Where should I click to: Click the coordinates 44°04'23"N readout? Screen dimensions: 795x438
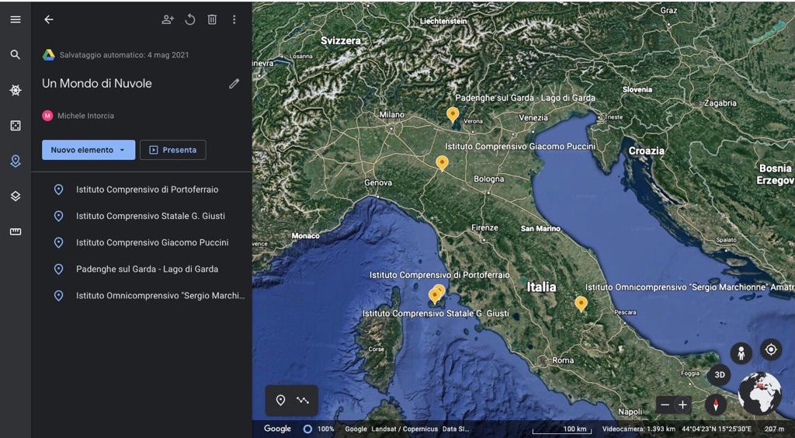coord(717,429)
